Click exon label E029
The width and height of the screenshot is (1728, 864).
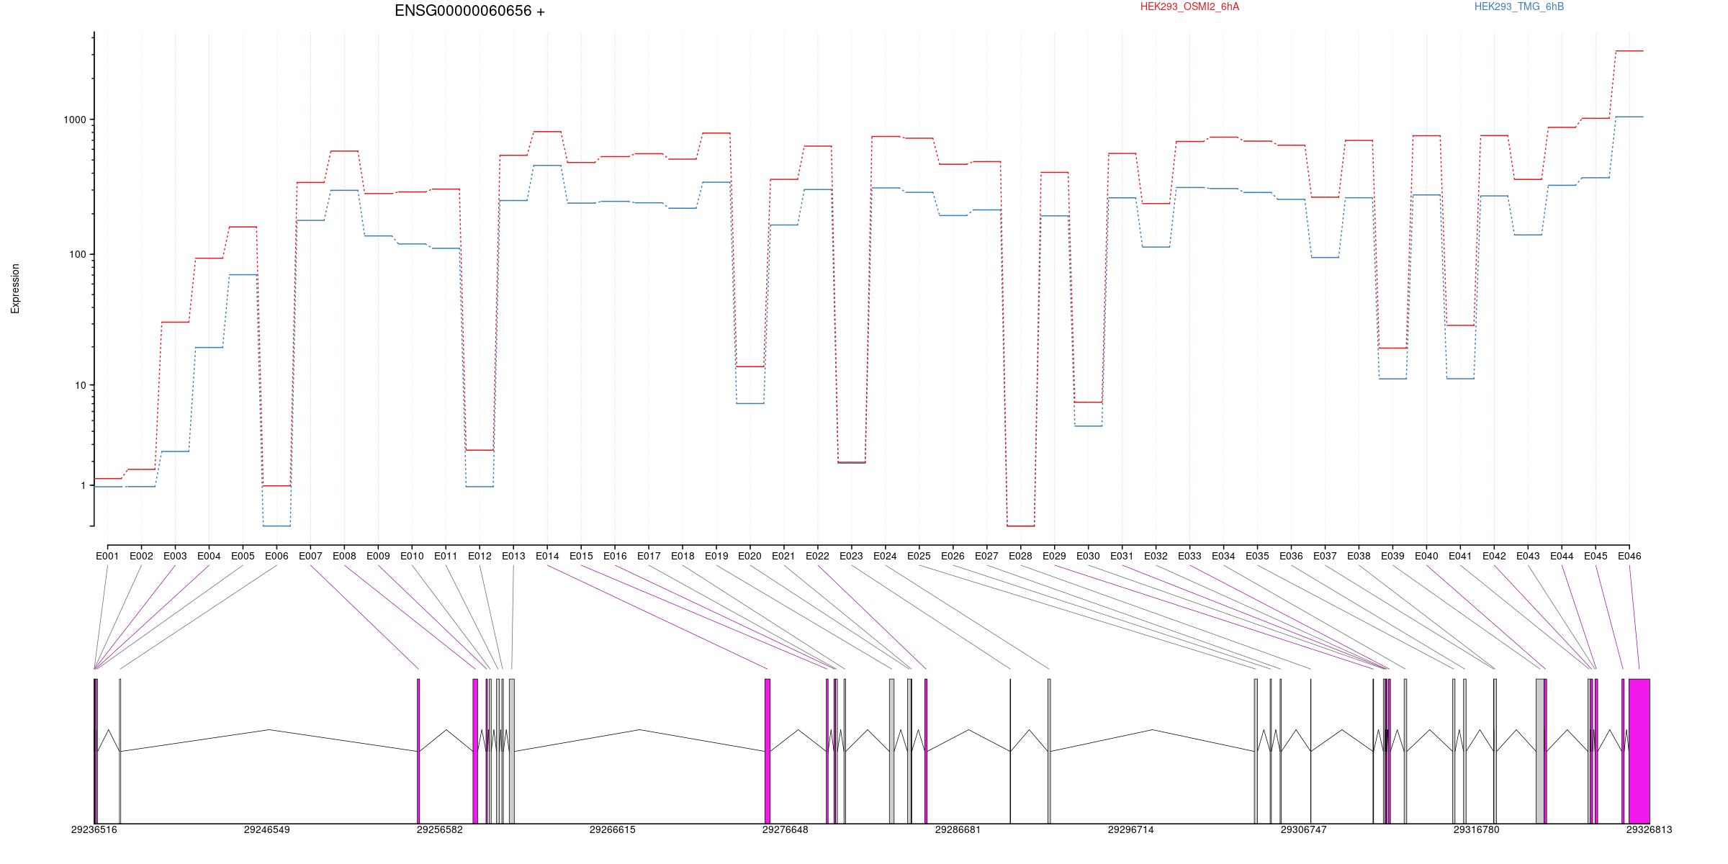point(1054,556)
